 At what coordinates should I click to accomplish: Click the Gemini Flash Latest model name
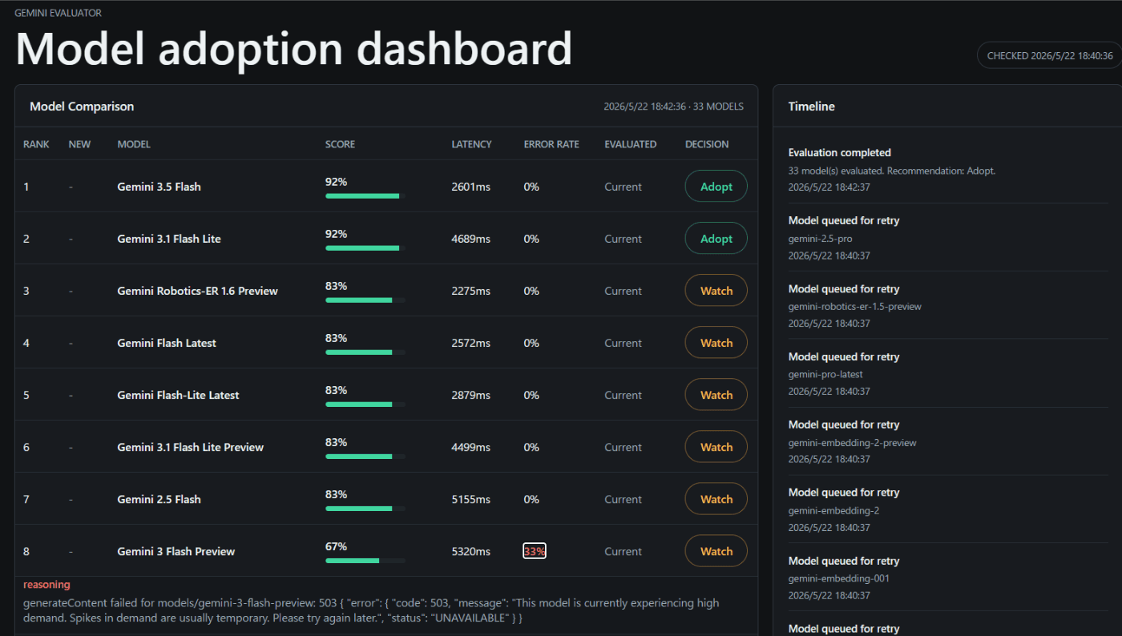[167, 343]
